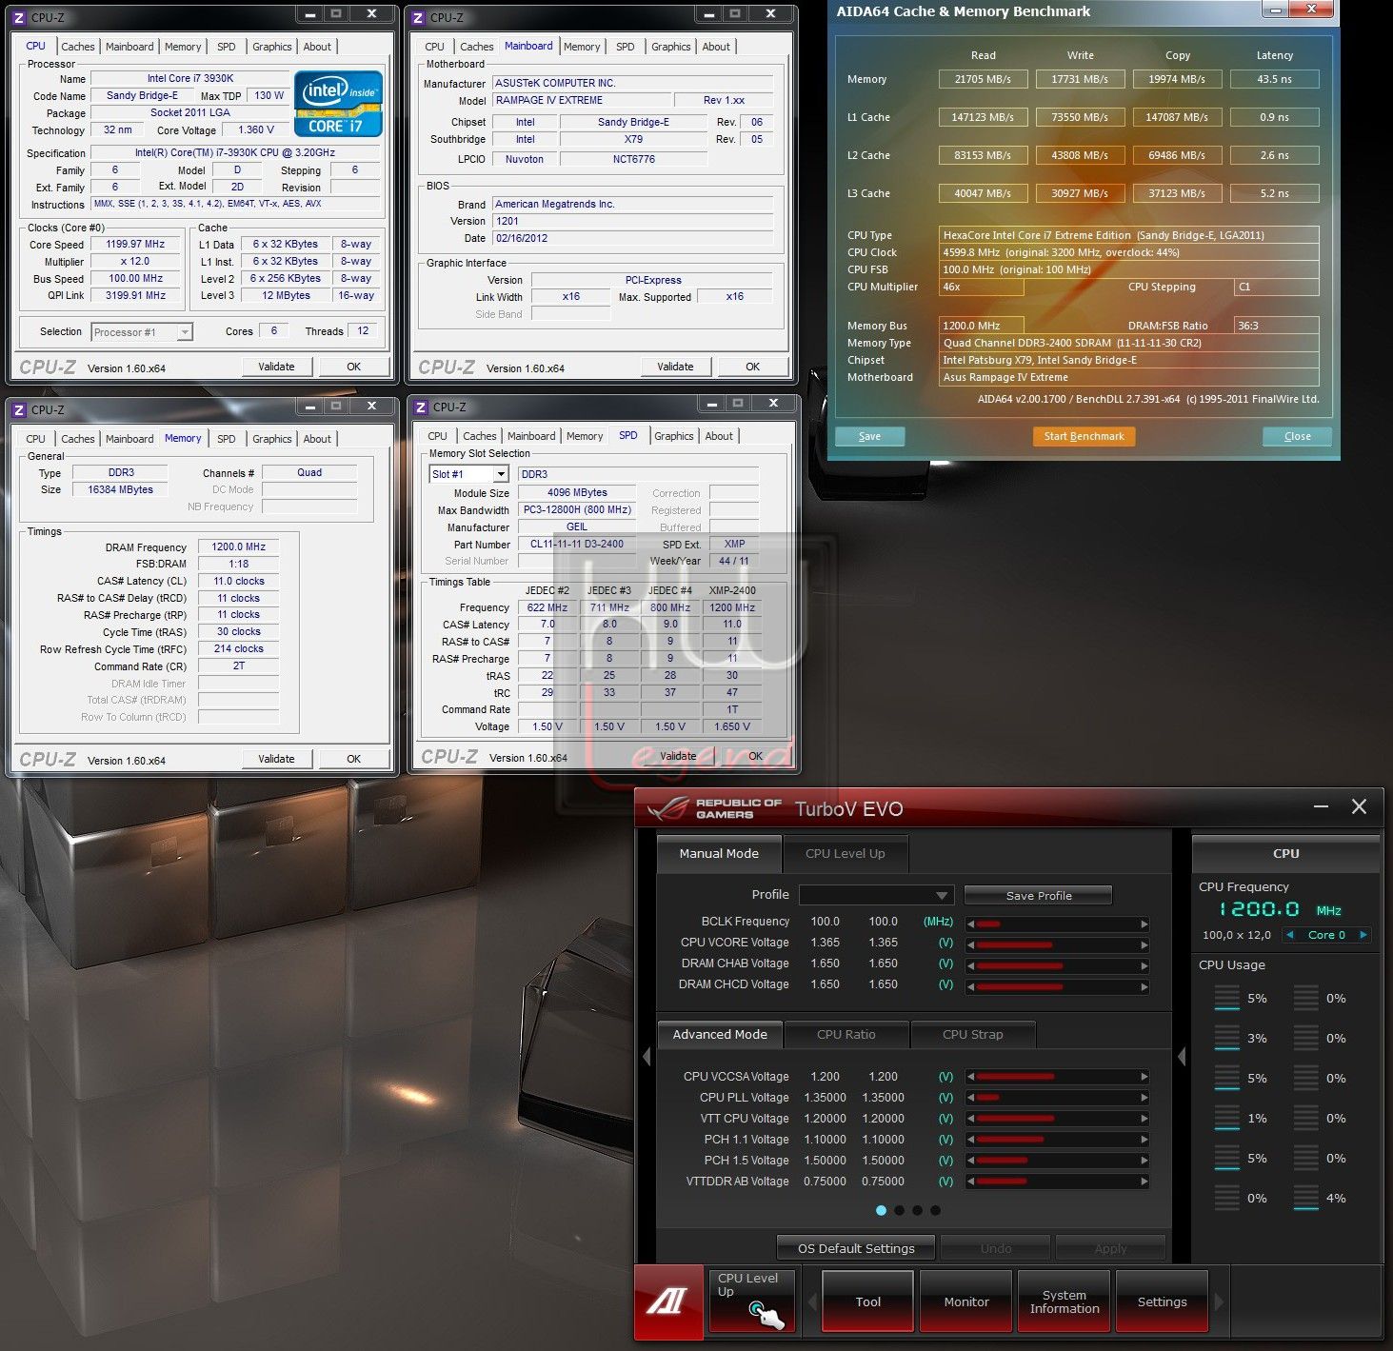Switch to Caches tab in the CPU-Z CPU window
1393x1351 pixels.
[77, 47]
